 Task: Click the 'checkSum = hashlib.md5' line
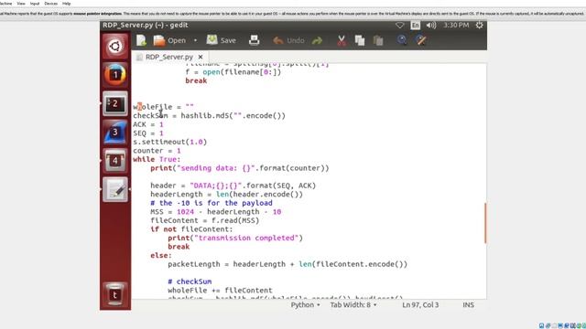(209, 116)
